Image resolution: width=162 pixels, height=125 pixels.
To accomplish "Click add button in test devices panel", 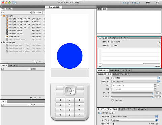I will tap(35, 62).
